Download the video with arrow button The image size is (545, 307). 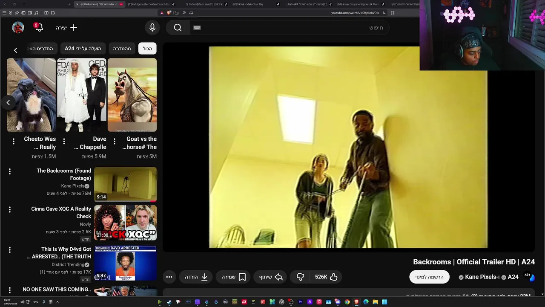pos(196,277)
